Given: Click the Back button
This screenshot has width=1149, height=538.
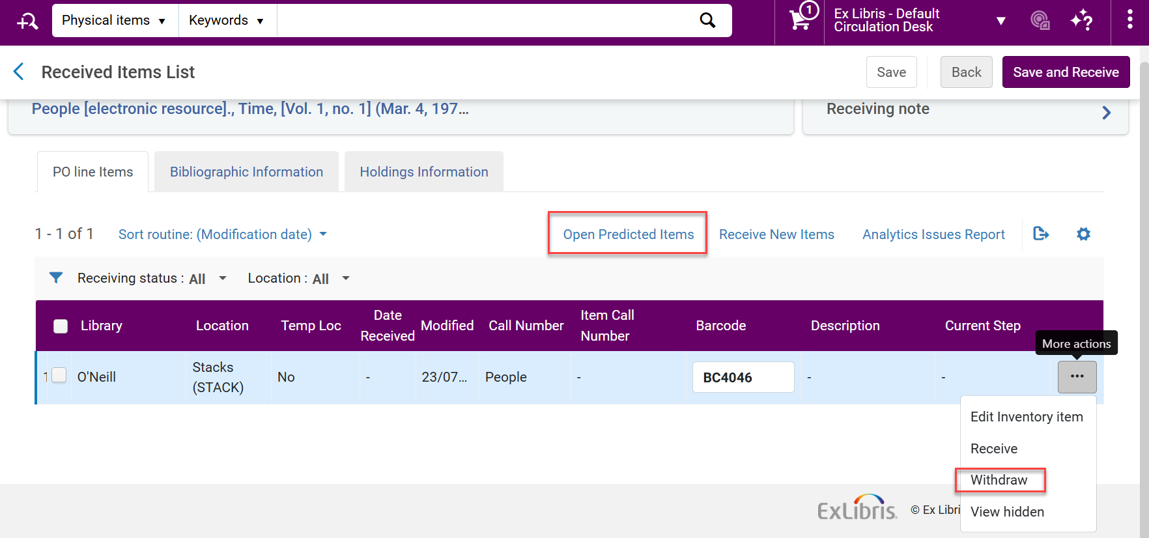Looking at the screenshot, I should [966, 72].
